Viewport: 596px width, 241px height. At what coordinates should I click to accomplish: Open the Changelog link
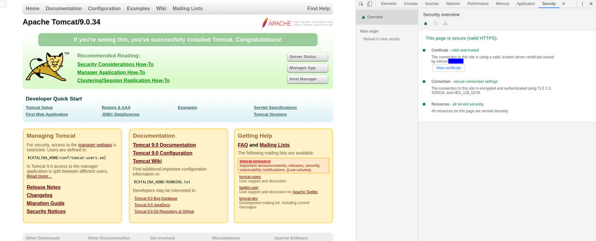pyautogui.click(x=39, y=195)
